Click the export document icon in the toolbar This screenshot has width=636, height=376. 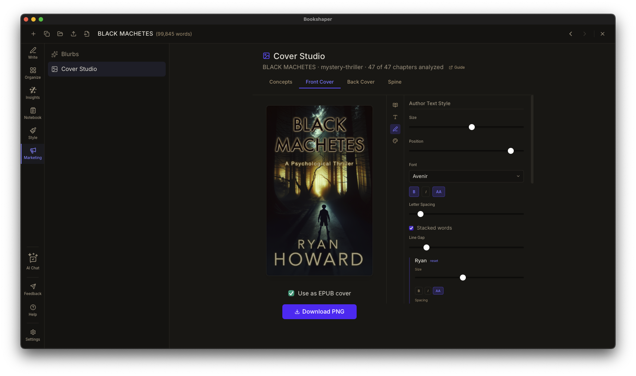tap(87, 33)
